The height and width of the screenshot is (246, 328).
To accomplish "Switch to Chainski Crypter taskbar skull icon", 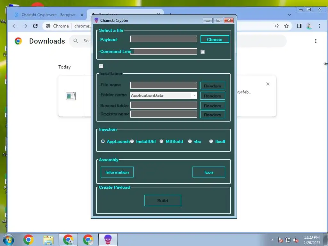I will [108, 240].
